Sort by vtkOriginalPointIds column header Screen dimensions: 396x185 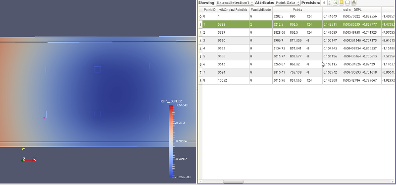coord(233,10)
